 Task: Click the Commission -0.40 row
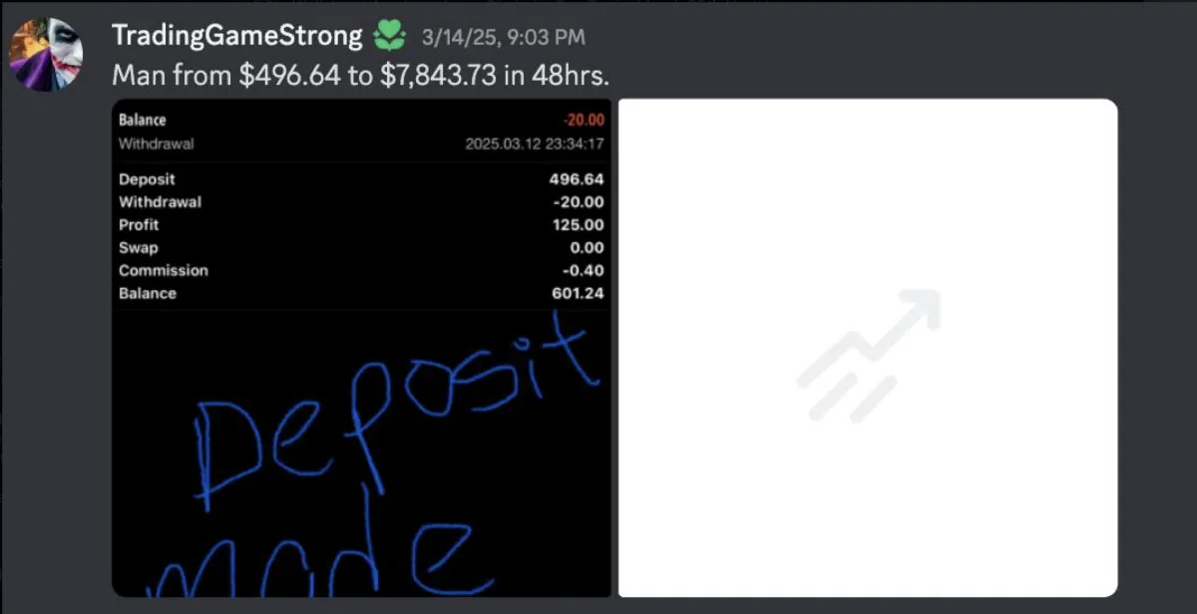click(x=361, y=271)
